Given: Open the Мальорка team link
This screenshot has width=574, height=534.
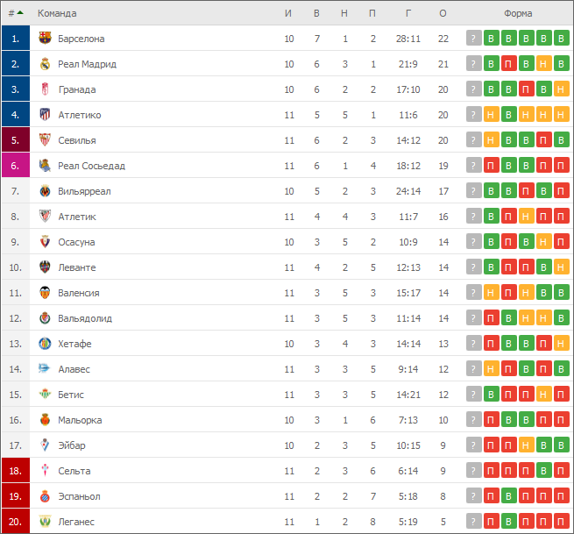Looking at the screenshot, I should [80, 420].
